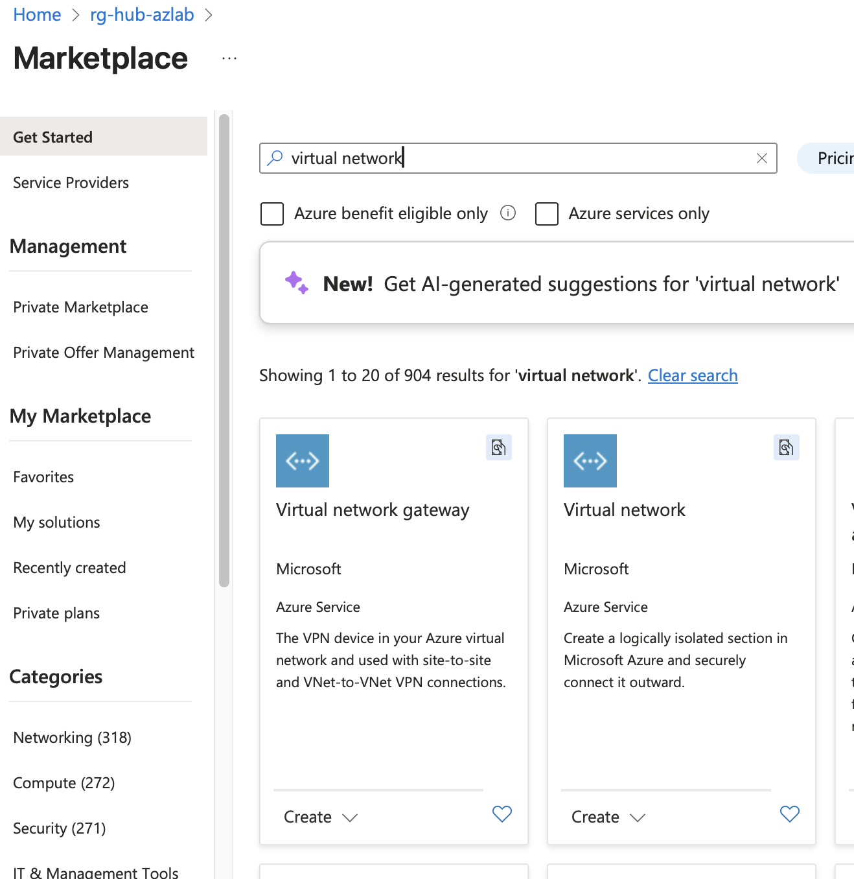Check Azure services only
Image resolution: width=854 pixels, height=879 pixels.
[x=547, y=213]
